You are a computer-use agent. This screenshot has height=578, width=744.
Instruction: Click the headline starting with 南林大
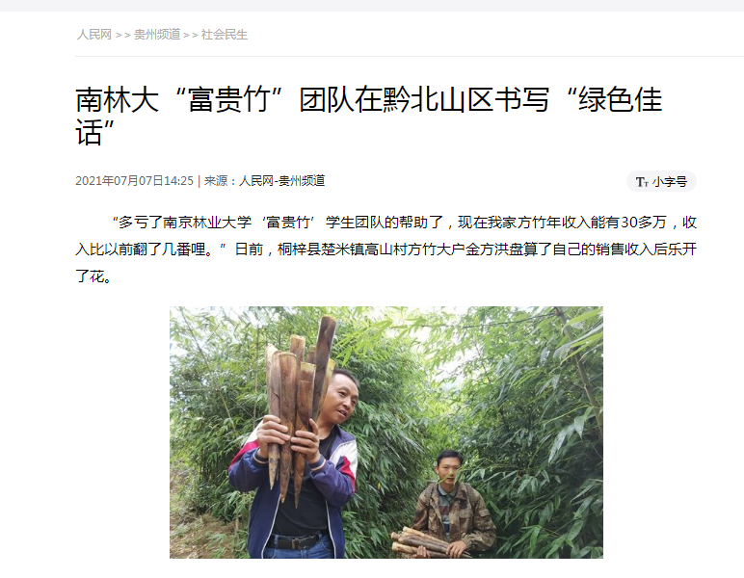click(369, 116)
